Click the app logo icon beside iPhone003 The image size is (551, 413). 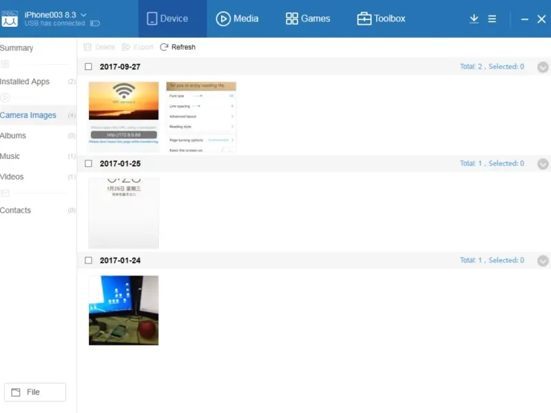click(x=10, y=19)
